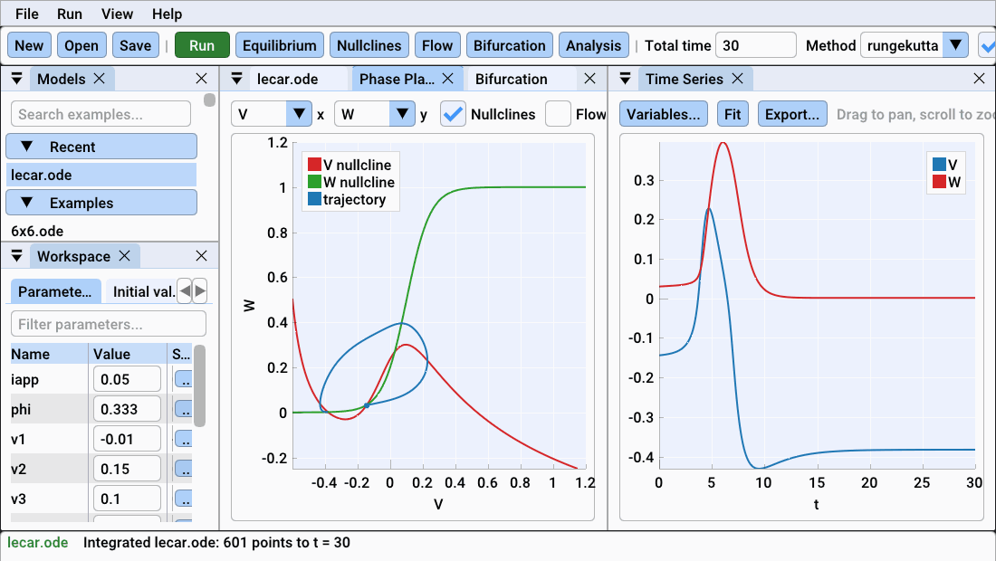Screen dimensions: 996x561
Task: Click the Search examples field
Action: 101,114
